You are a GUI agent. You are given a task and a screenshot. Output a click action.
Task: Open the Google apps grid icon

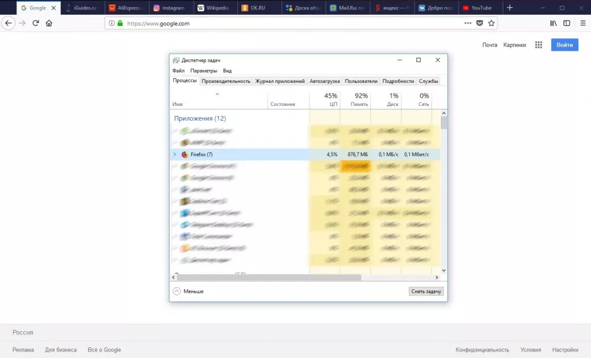coord(538,45)
